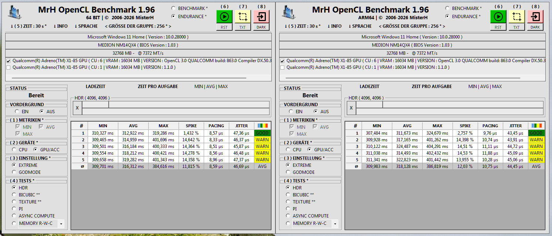Image resolution: width=552 pixels, height=236 pixels.
Task: Open SPRACHE language dropdown in ARM64 window
Action: [x=360, y=26]
